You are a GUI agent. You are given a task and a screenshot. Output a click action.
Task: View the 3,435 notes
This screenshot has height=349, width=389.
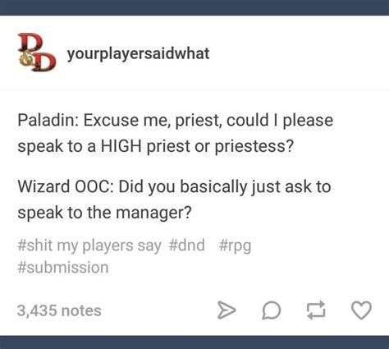click(59, 310)
